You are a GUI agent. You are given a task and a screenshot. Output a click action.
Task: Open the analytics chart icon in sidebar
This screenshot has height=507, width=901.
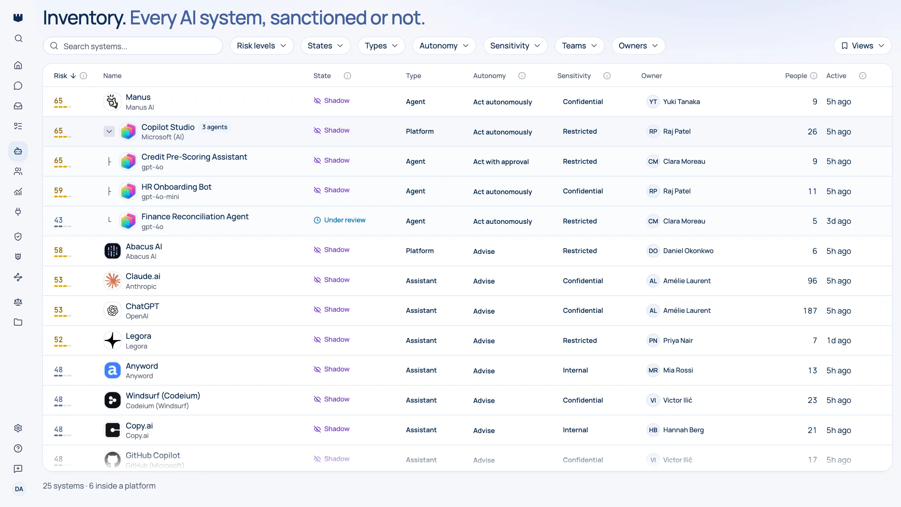[x=18, y=192]
